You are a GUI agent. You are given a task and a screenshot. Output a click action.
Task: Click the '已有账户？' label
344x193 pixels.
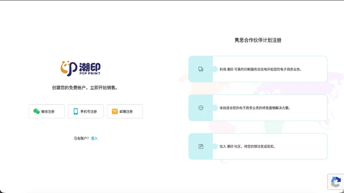click(81, 138)
